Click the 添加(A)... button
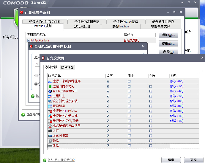The width and height of the screenshot is (205, 163). [x=168, y=35]
